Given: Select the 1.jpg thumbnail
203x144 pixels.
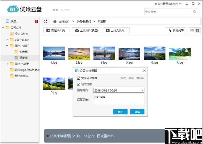Looking at the screenshot, I should (x=54, y=53).
